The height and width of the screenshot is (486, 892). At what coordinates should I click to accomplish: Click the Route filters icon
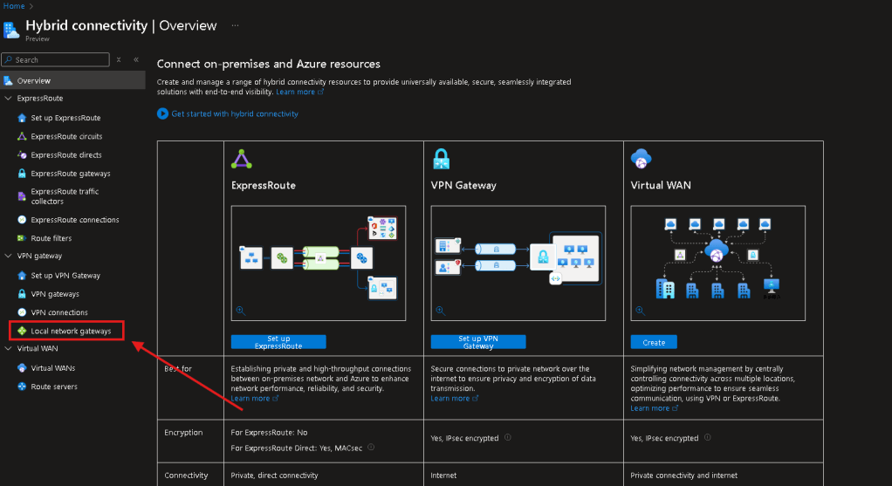(x=22, y=238)
